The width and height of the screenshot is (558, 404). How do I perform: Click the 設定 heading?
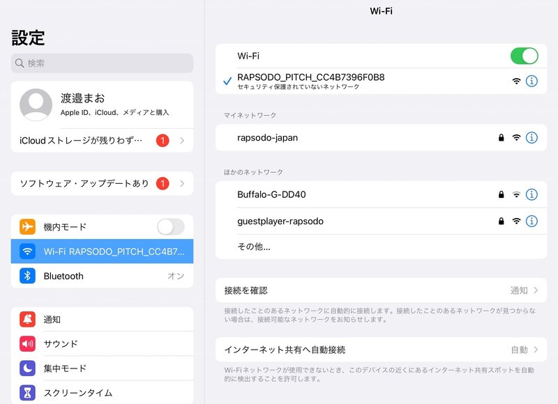pyautogui.click(x=28, y=38)
